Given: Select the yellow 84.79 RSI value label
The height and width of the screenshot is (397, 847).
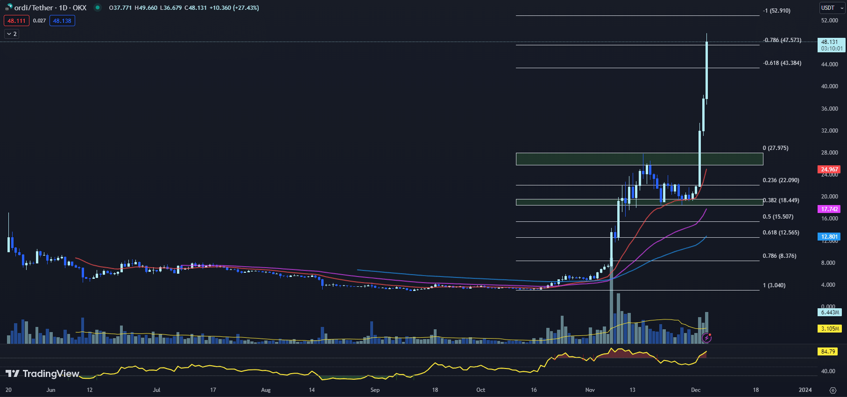Looking at the screenshot, I should pyautogui.click(x=828, y=351).
